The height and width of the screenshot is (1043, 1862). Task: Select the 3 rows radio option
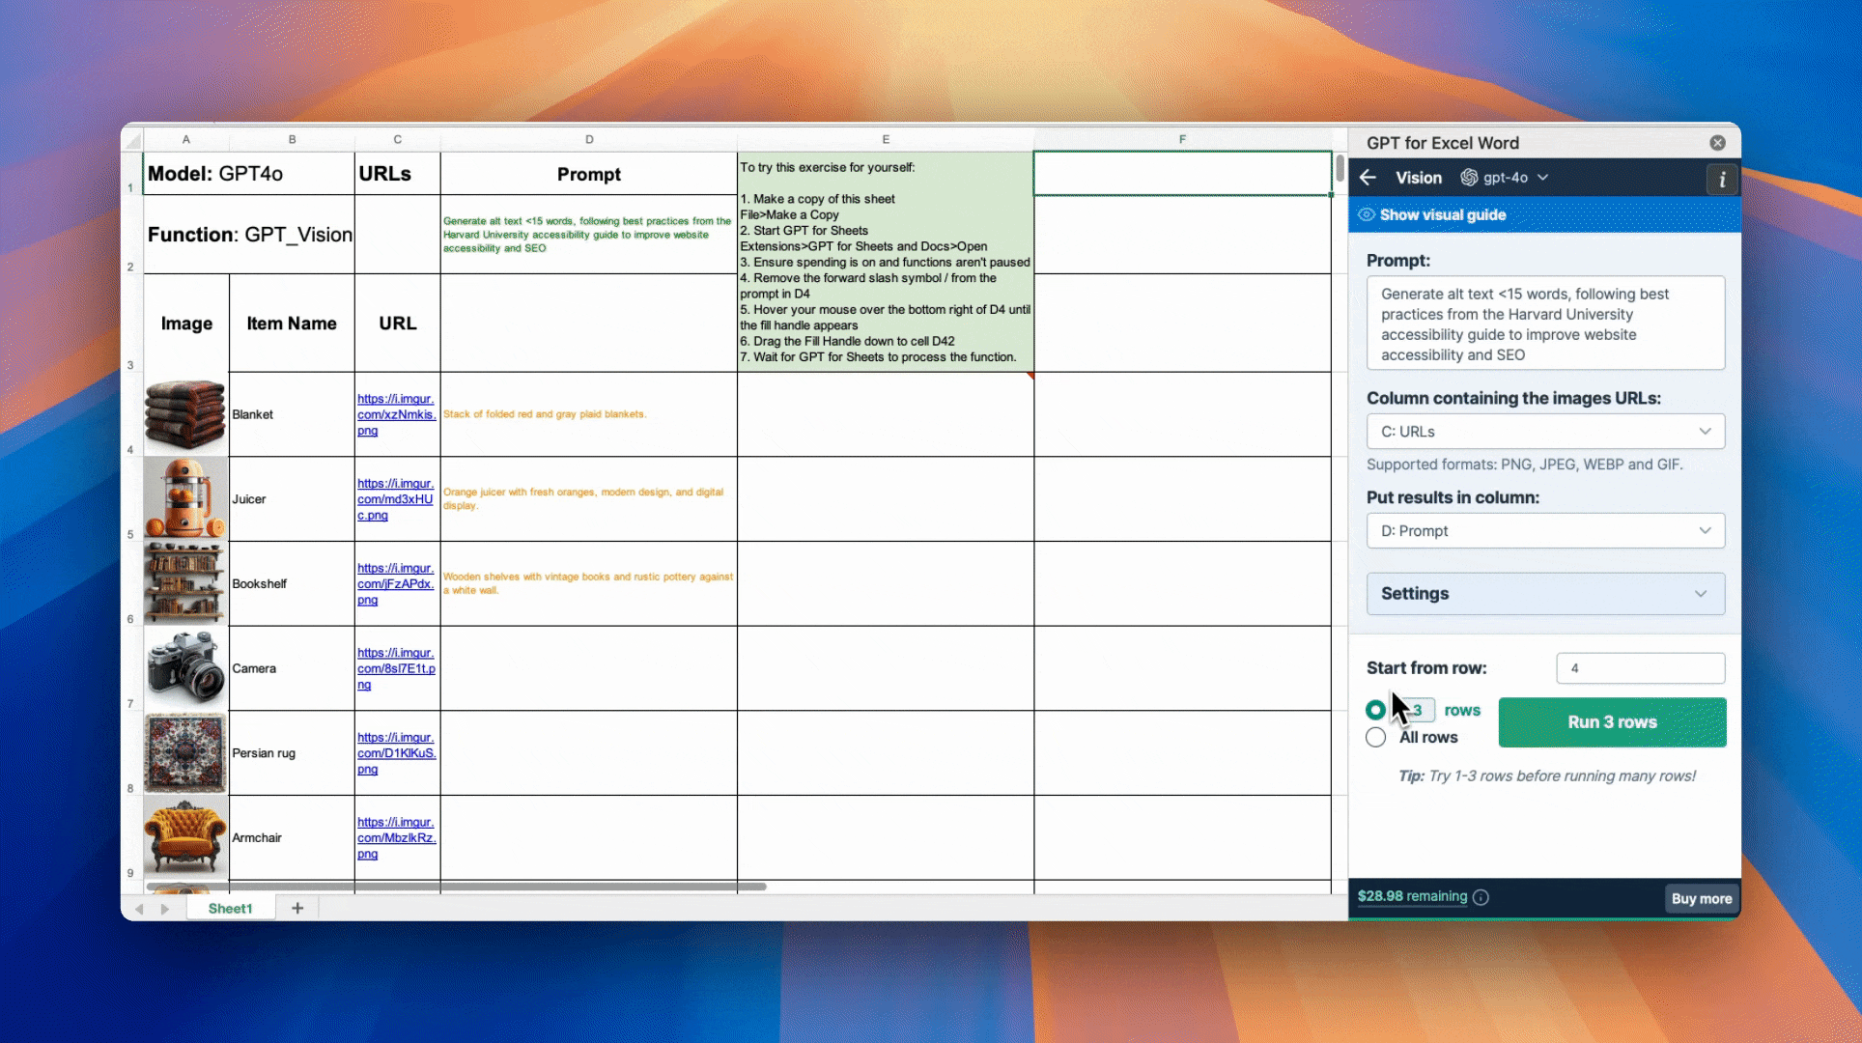coord(1375,711)
